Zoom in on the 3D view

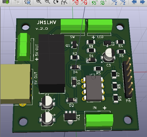click(39, 2)
